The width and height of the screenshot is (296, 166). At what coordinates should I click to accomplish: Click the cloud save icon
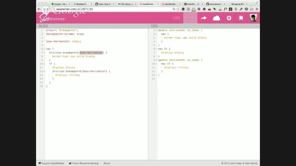pos(216,18)
